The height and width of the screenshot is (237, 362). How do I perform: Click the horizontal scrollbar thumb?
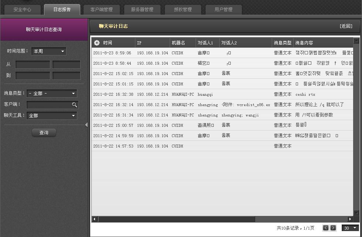(177, 219)
